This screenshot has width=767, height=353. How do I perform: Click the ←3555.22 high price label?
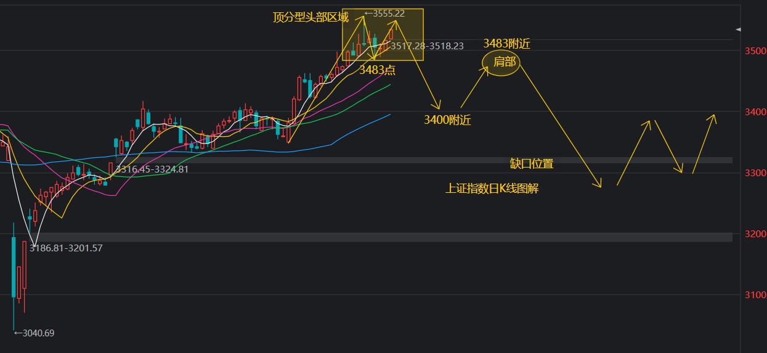384,13
